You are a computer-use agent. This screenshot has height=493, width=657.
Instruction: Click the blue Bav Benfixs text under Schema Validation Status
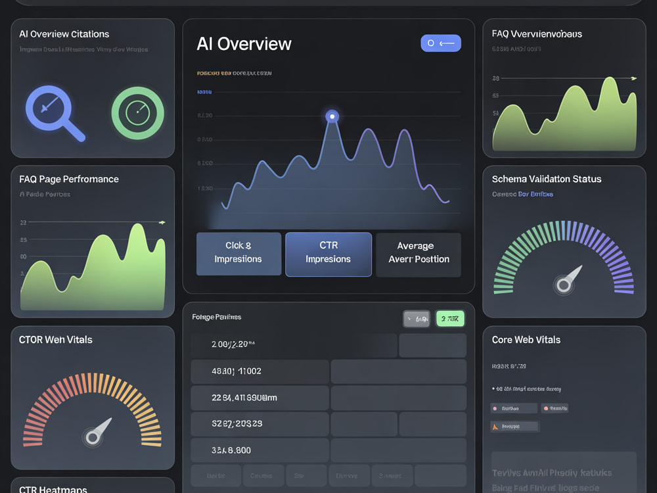[535, 194]
